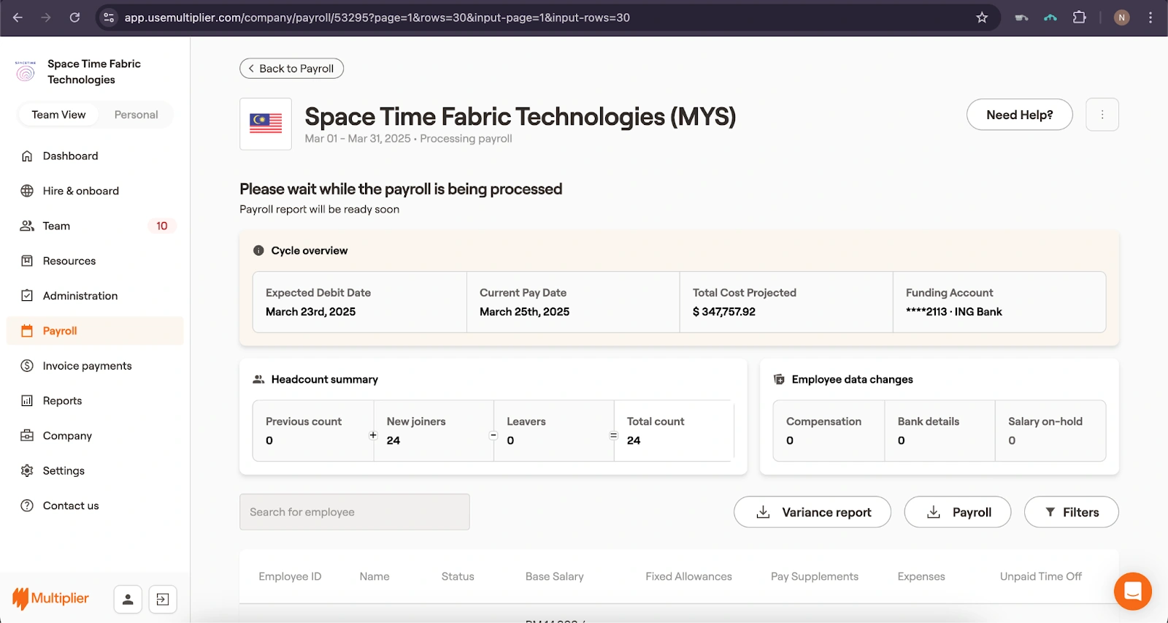Screen dimensions: 1168x623
Task: Open Company in the sidebar
Action: pyautogui.click(x=95, y=436)
